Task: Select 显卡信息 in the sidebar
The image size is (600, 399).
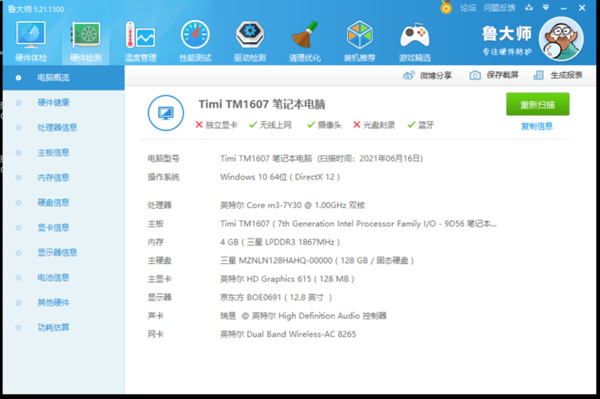Action: (63, 228)
